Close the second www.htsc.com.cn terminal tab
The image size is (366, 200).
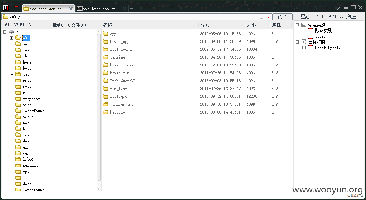pyautogui.click(x=125, y=9)
